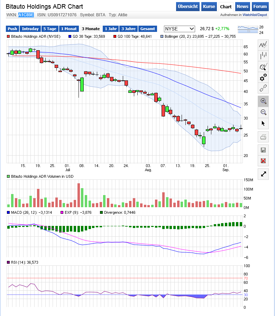Click the Watchlist/Depot link

click(x=255, y=15)
